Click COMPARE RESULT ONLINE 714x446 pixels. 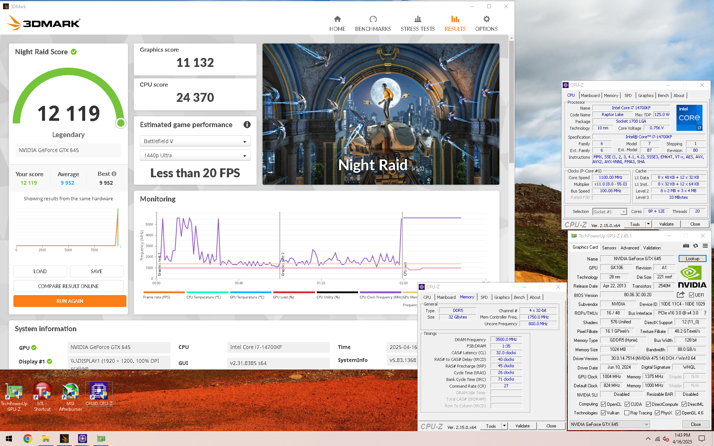coord(68,286)
